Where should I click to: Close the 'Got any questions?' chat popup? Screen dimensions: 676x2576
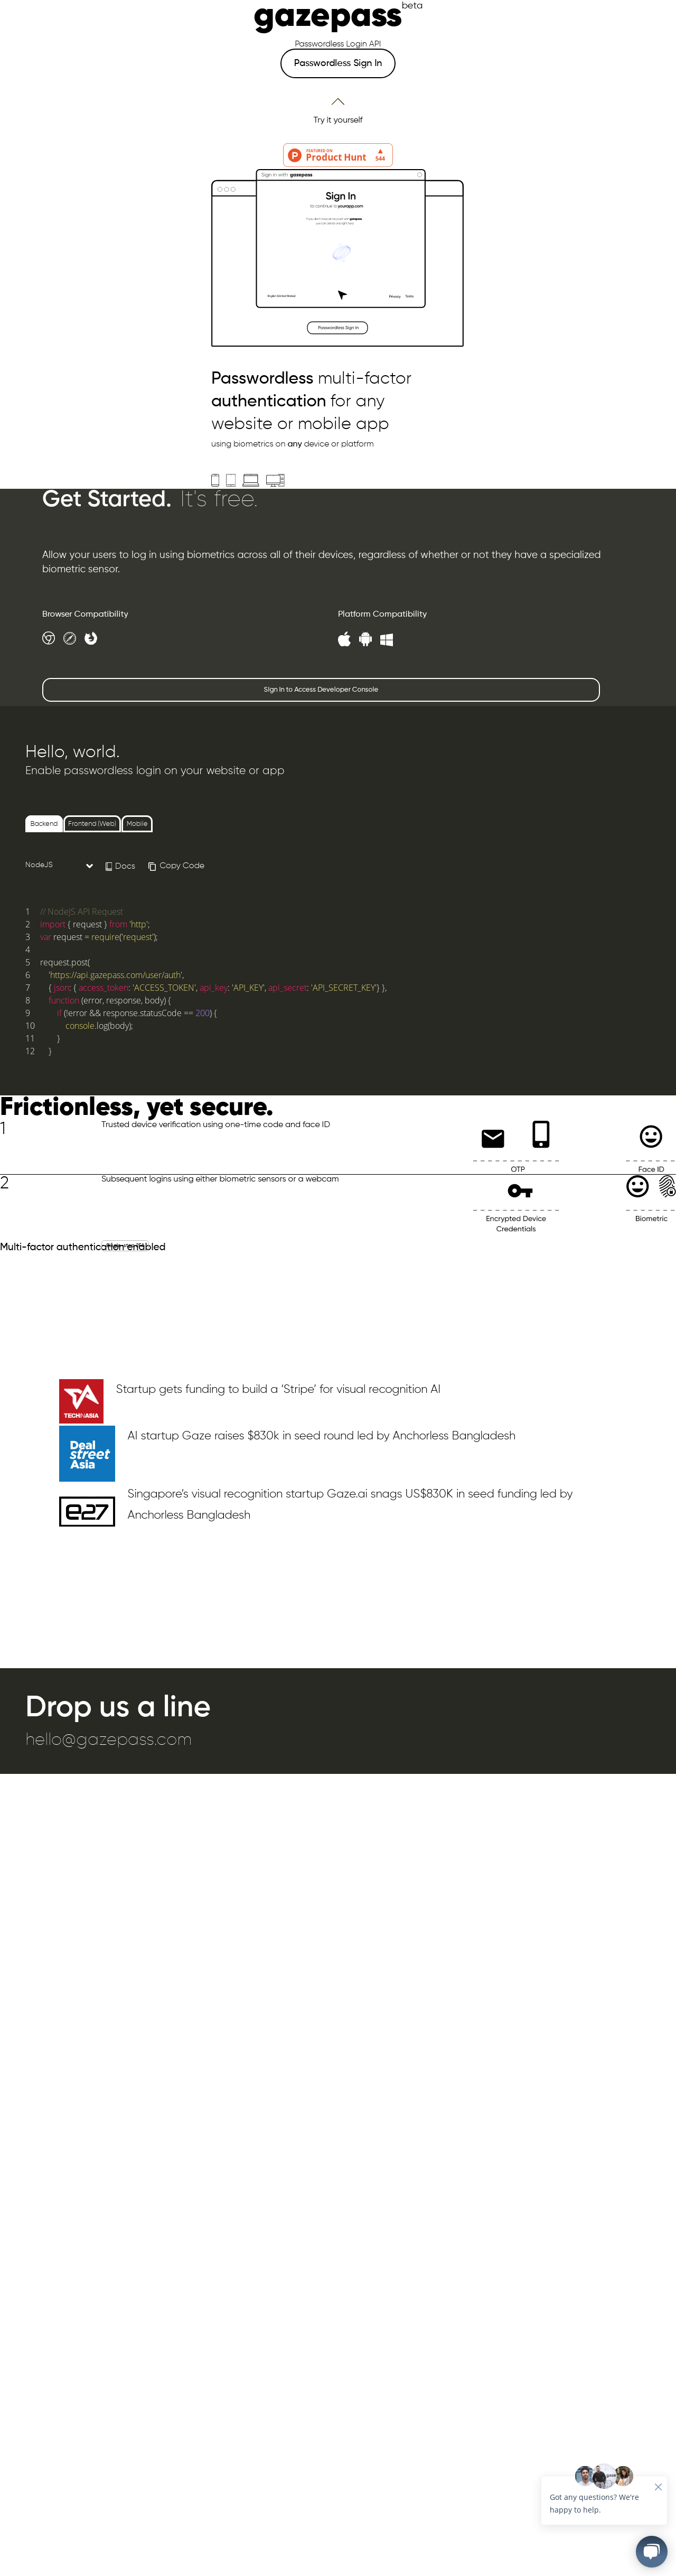(658, 2487)
